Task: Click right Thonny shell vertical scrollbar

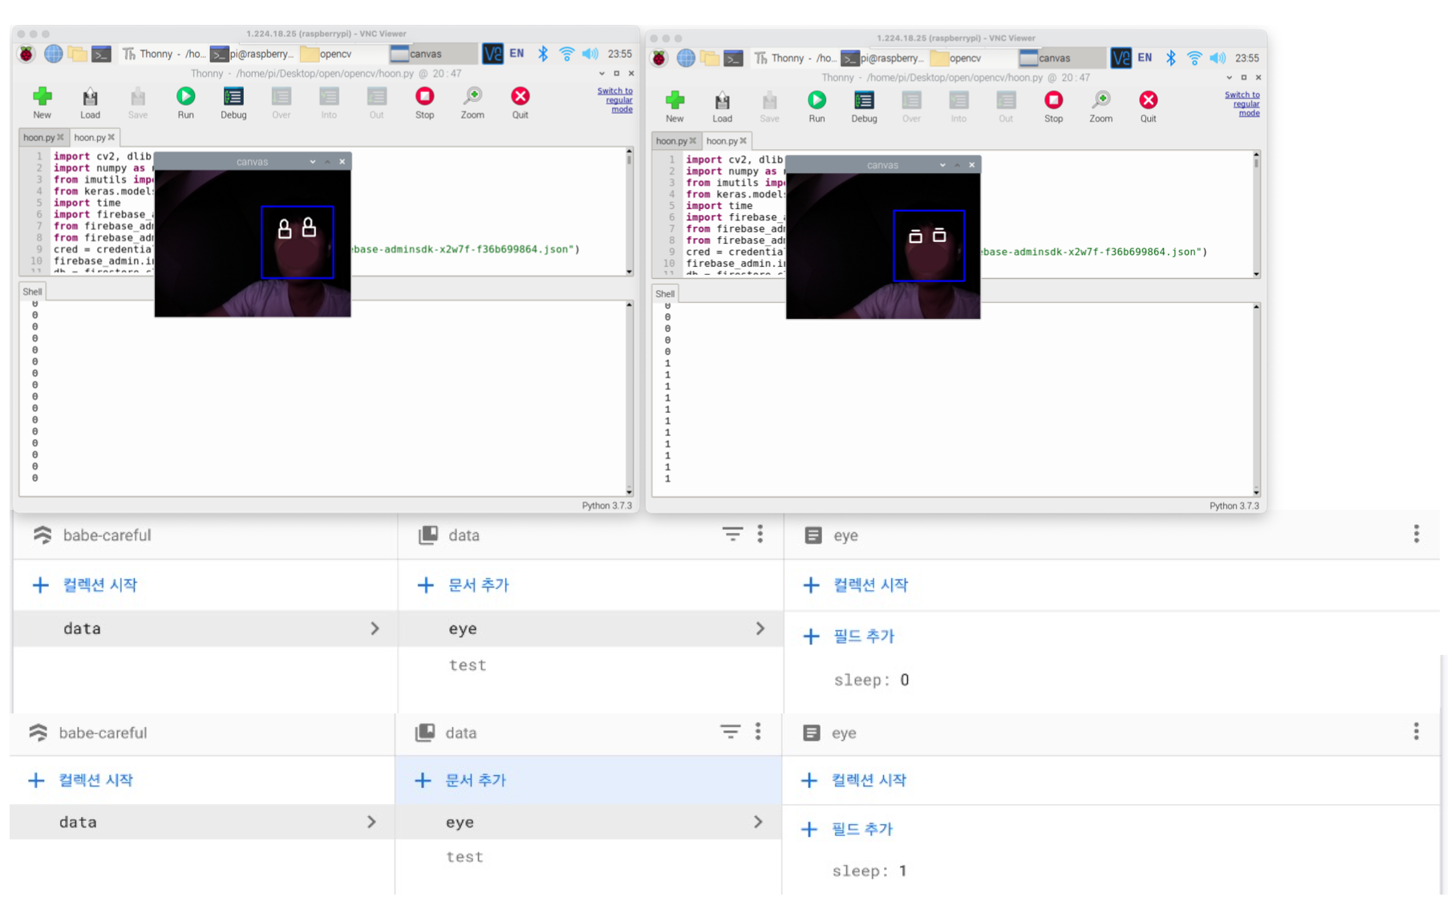Action: 1256,399
